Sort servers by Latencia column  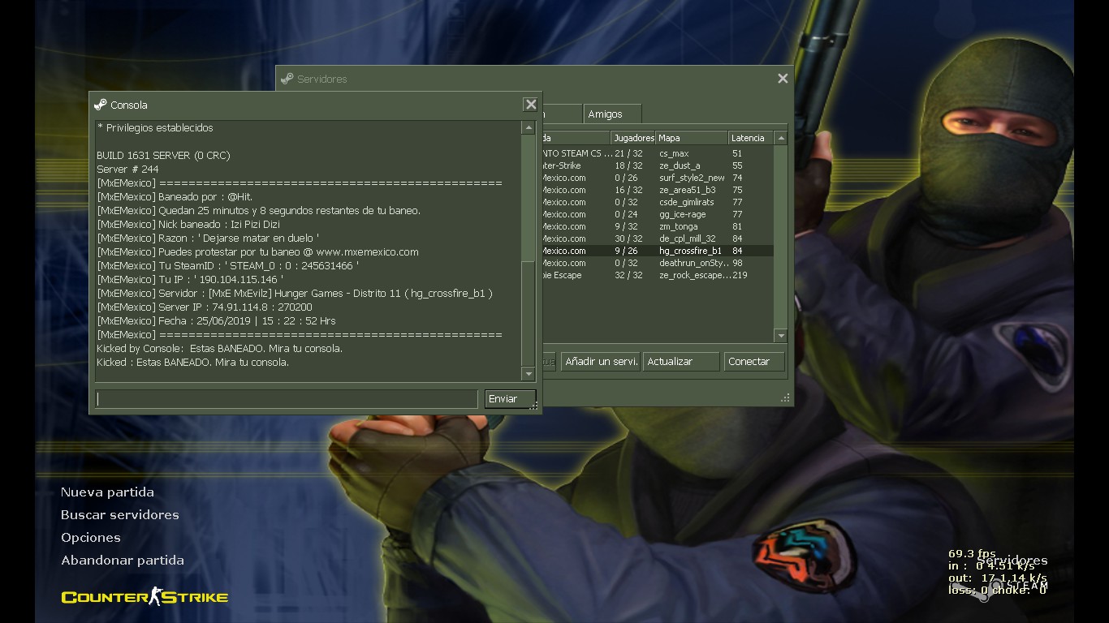pyautogui.click(x=751, y=138)
